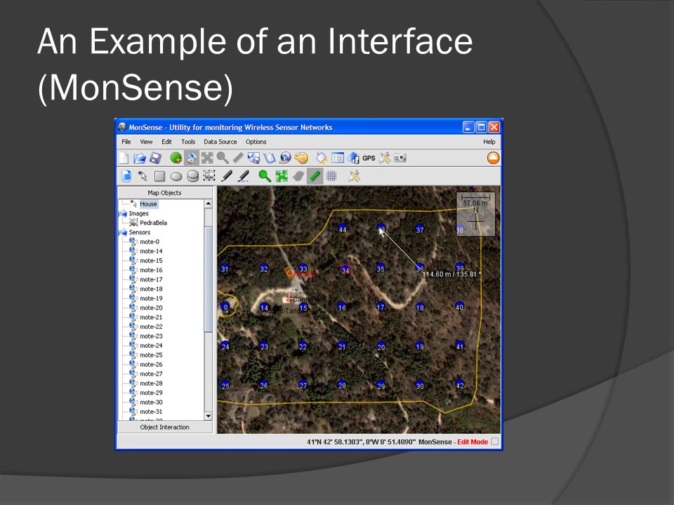This screenshot has width=674, height=505.
Task: Select the pen with line tool
Action: click(x=244, y=176)
